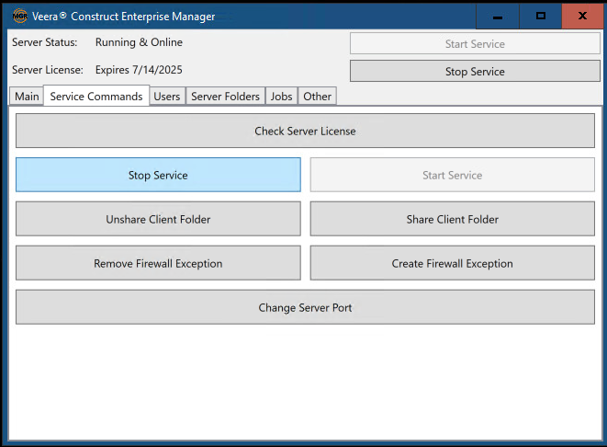Switch to the Main tab
607x447 pixels.
(27, 97)
